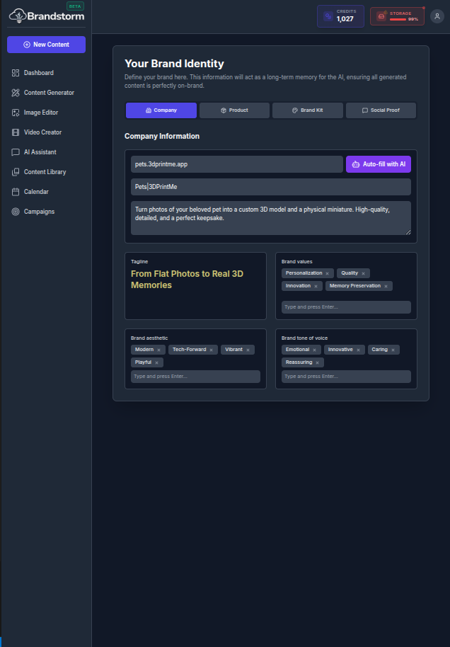Open the Calendar sidebar icon
Viewport: 450px width, 647px height.
point(16,192)
